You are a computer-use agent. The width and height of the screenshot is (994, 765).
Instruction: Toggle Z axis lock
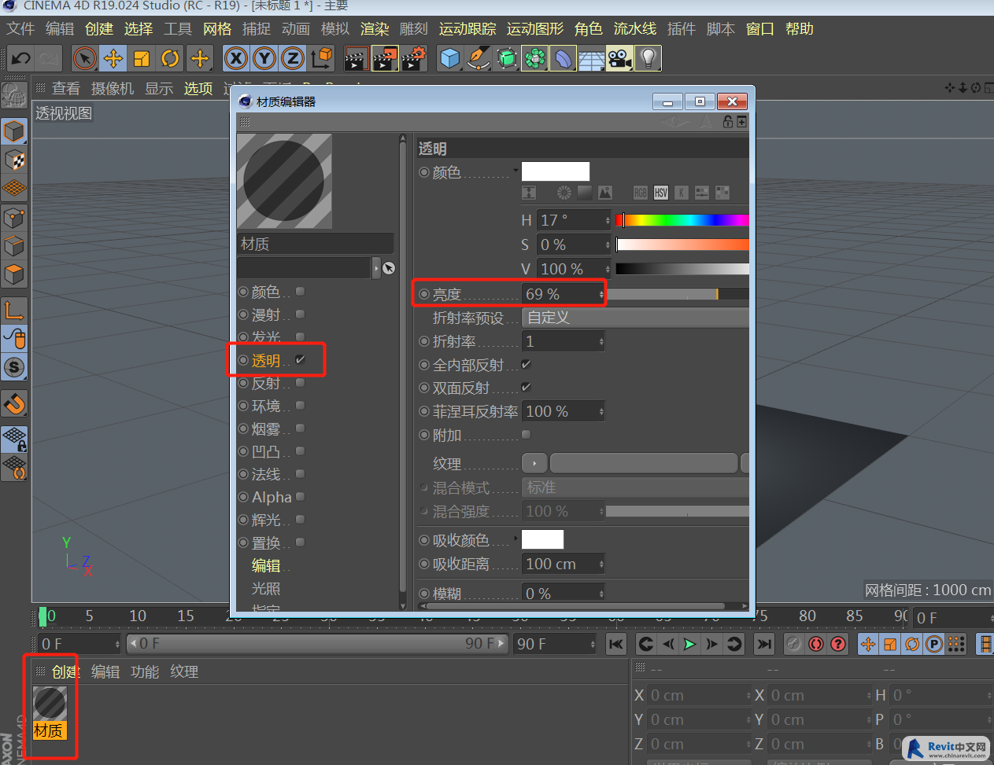[x=293, y=58]
